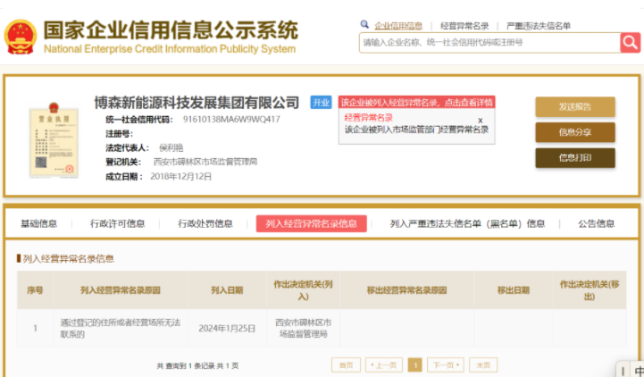Switch to the 列入严重违法失信名单(黑名单)信息 tab

(x=467, y=223)
